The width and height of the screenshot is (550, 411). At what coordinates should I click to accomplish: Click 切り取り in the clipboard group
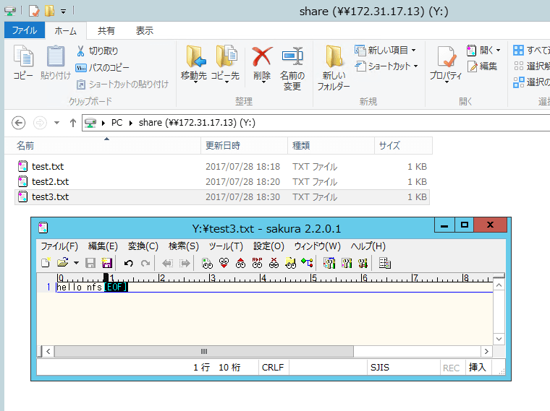(x=97, y=51)
